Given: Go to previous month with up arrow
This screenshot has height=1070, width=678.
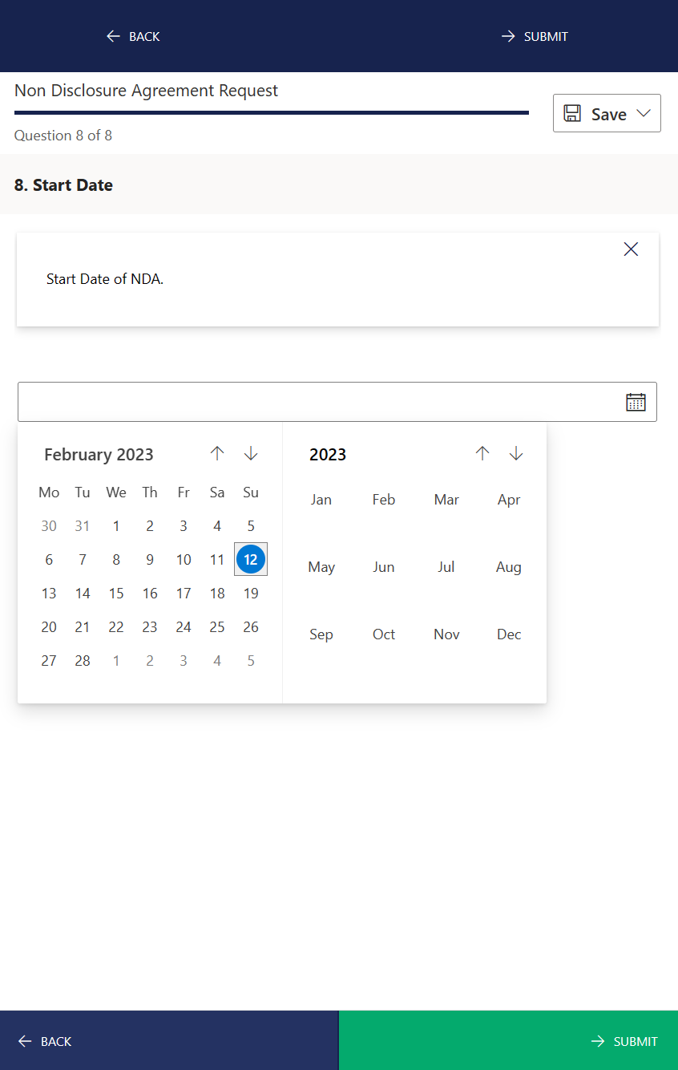Looking at the screenshot, I should click(x=217, y=453).
